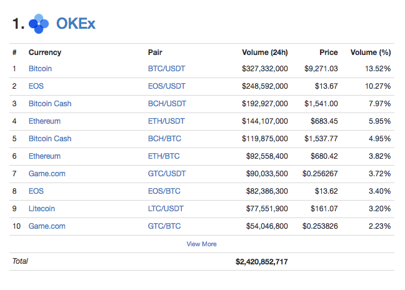
Task: Open the OKEx exchange title link
Action: click(76, 24)
